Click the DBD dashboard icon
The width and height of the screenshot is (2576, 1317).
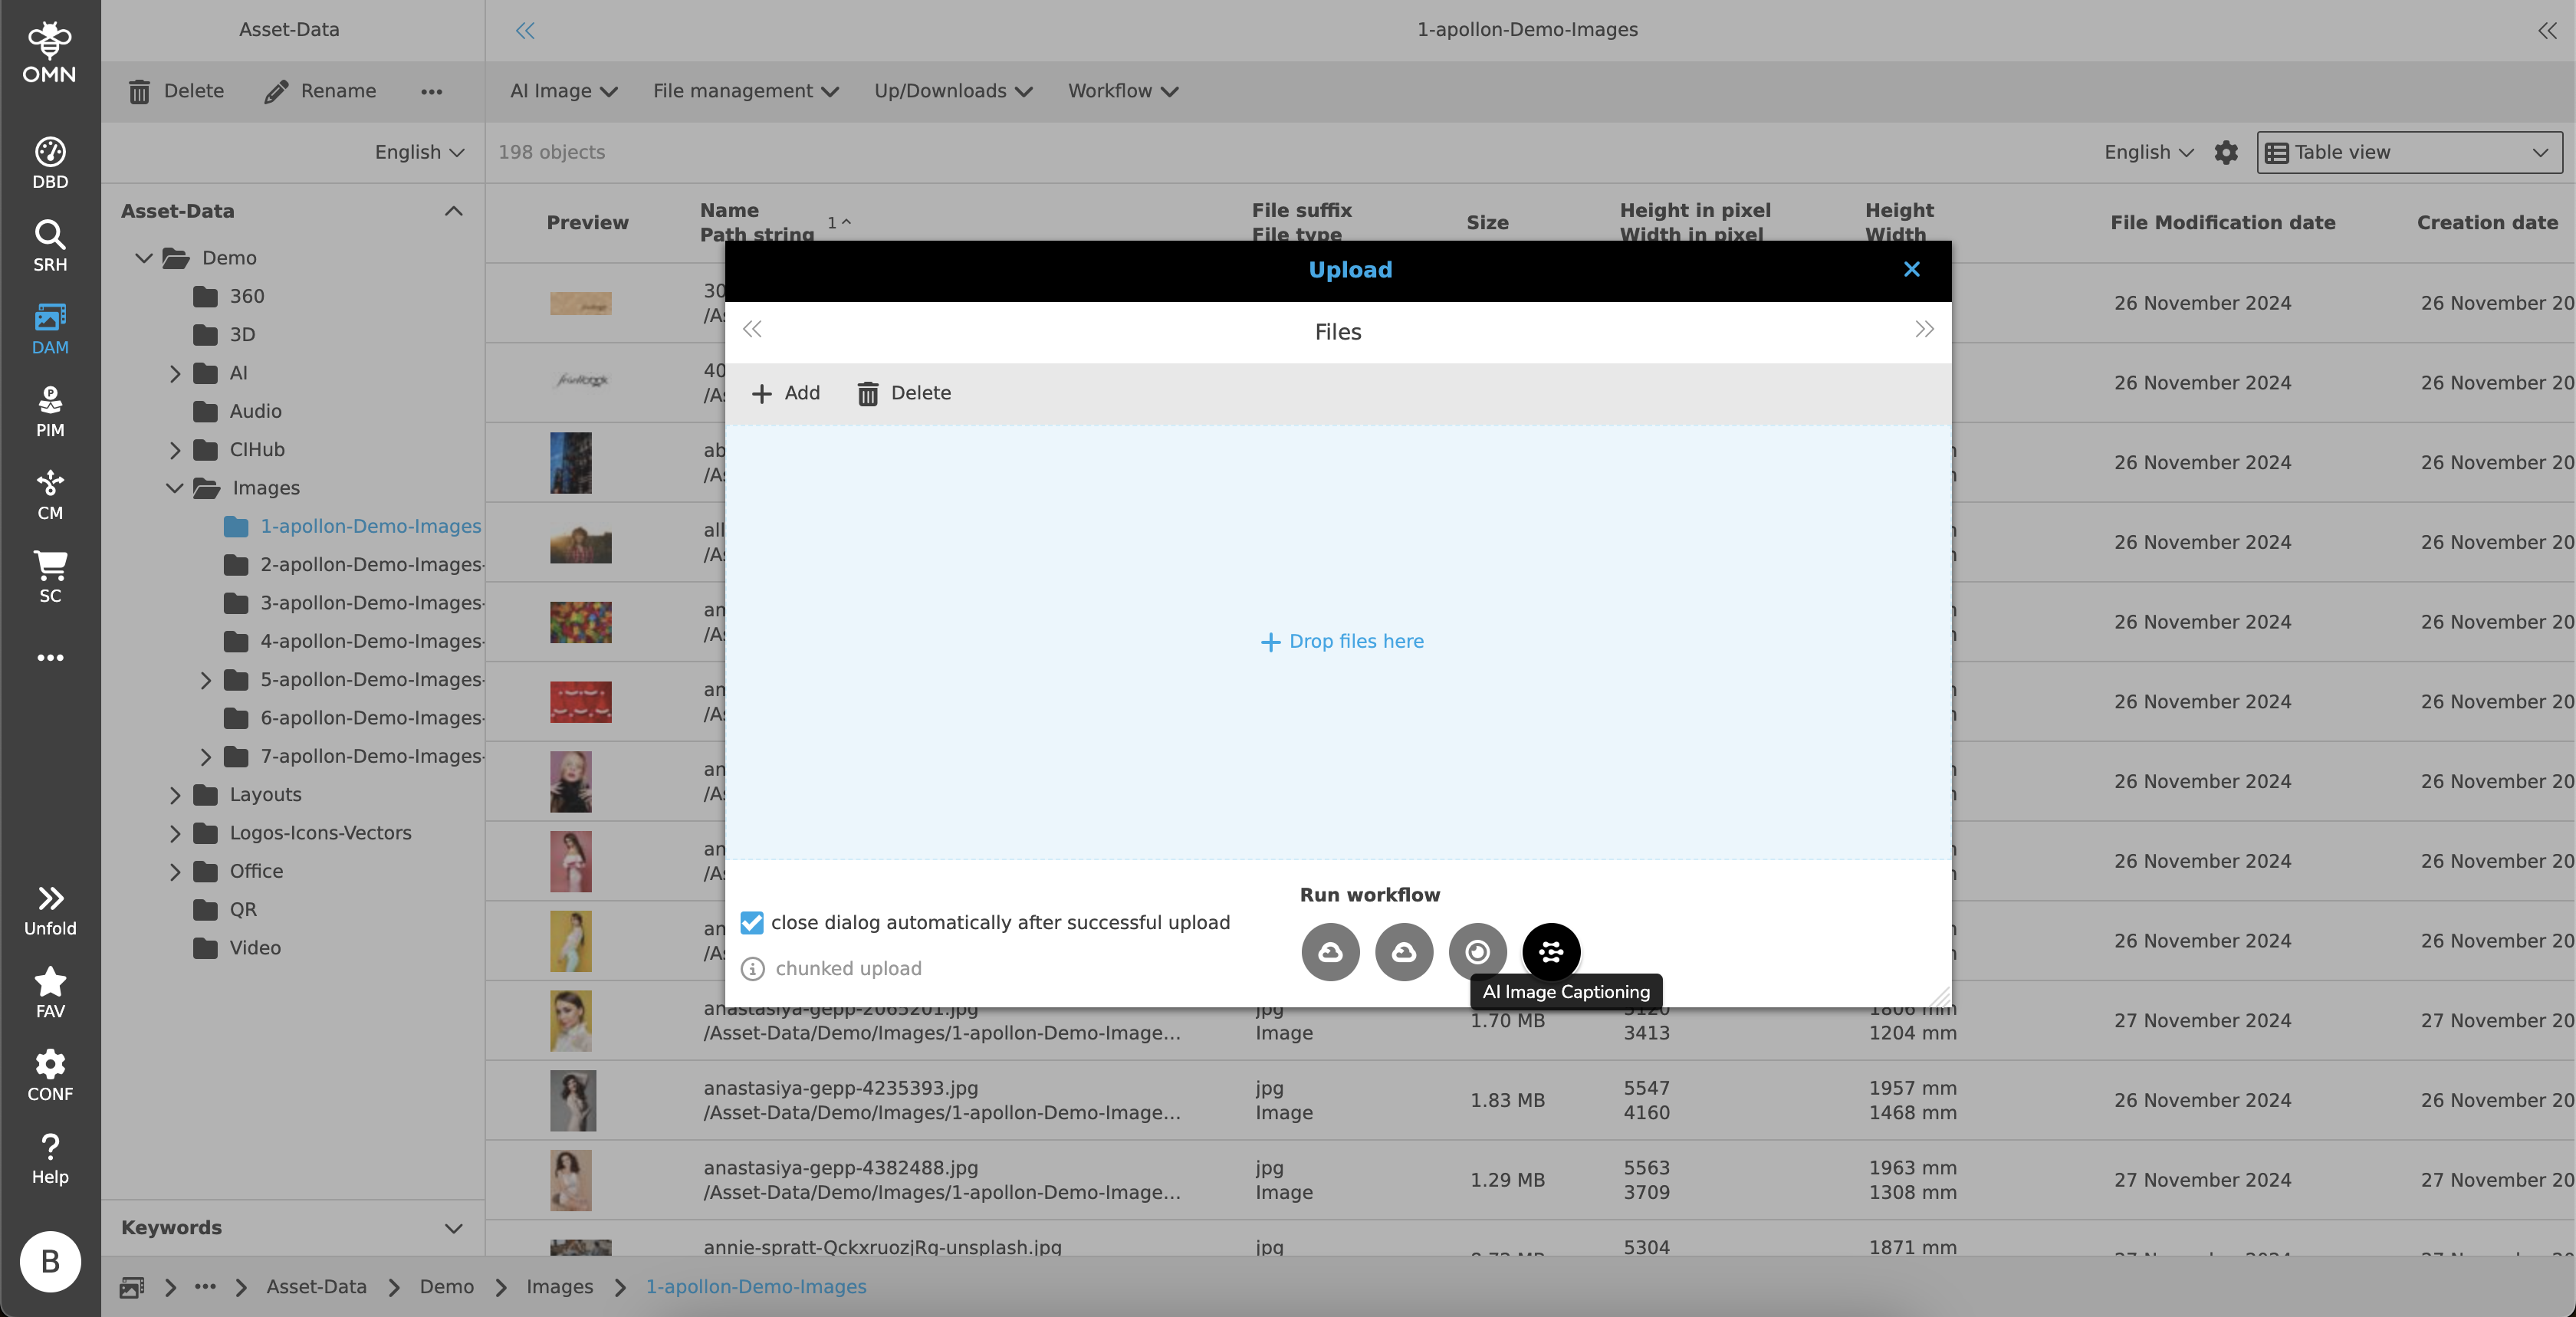(x=50, y=162)
